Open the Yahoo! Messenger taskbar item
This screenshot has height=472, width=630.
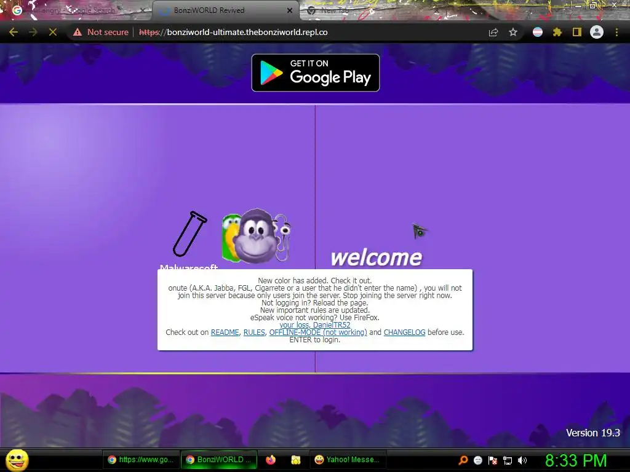[348, 460]
